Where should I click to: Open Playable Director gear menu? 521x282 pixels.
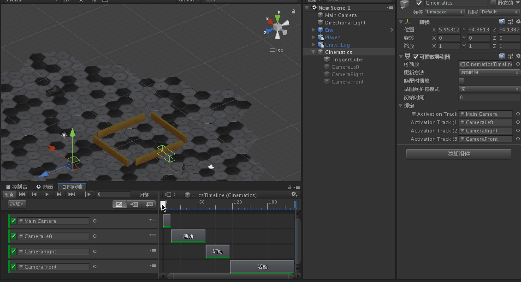(518, 56)
